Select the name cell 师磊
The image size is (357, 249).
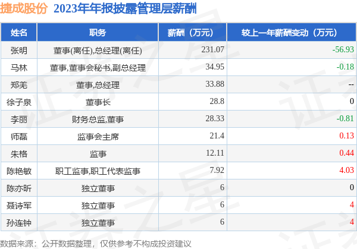[18, 137]
